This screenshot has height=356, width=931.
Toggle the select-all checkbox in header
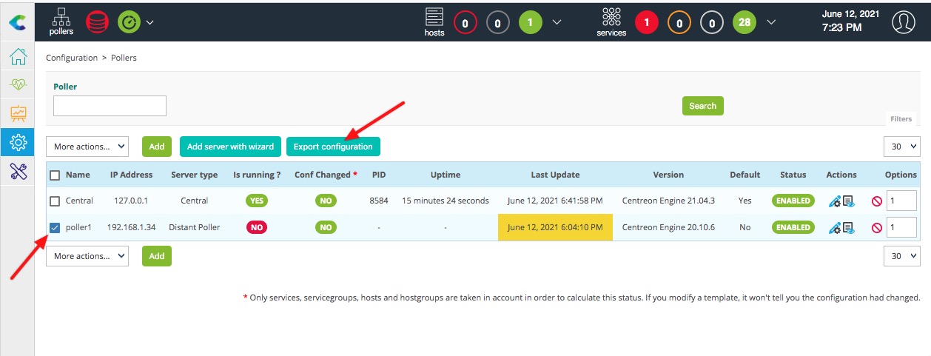55,175
